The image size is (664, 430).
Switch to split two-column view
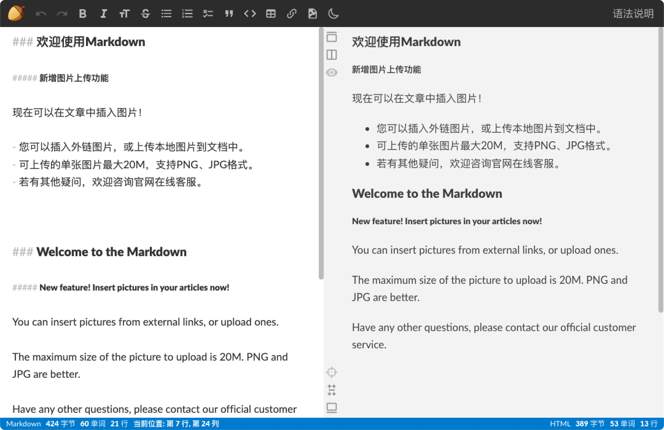(x=332, y=55)
